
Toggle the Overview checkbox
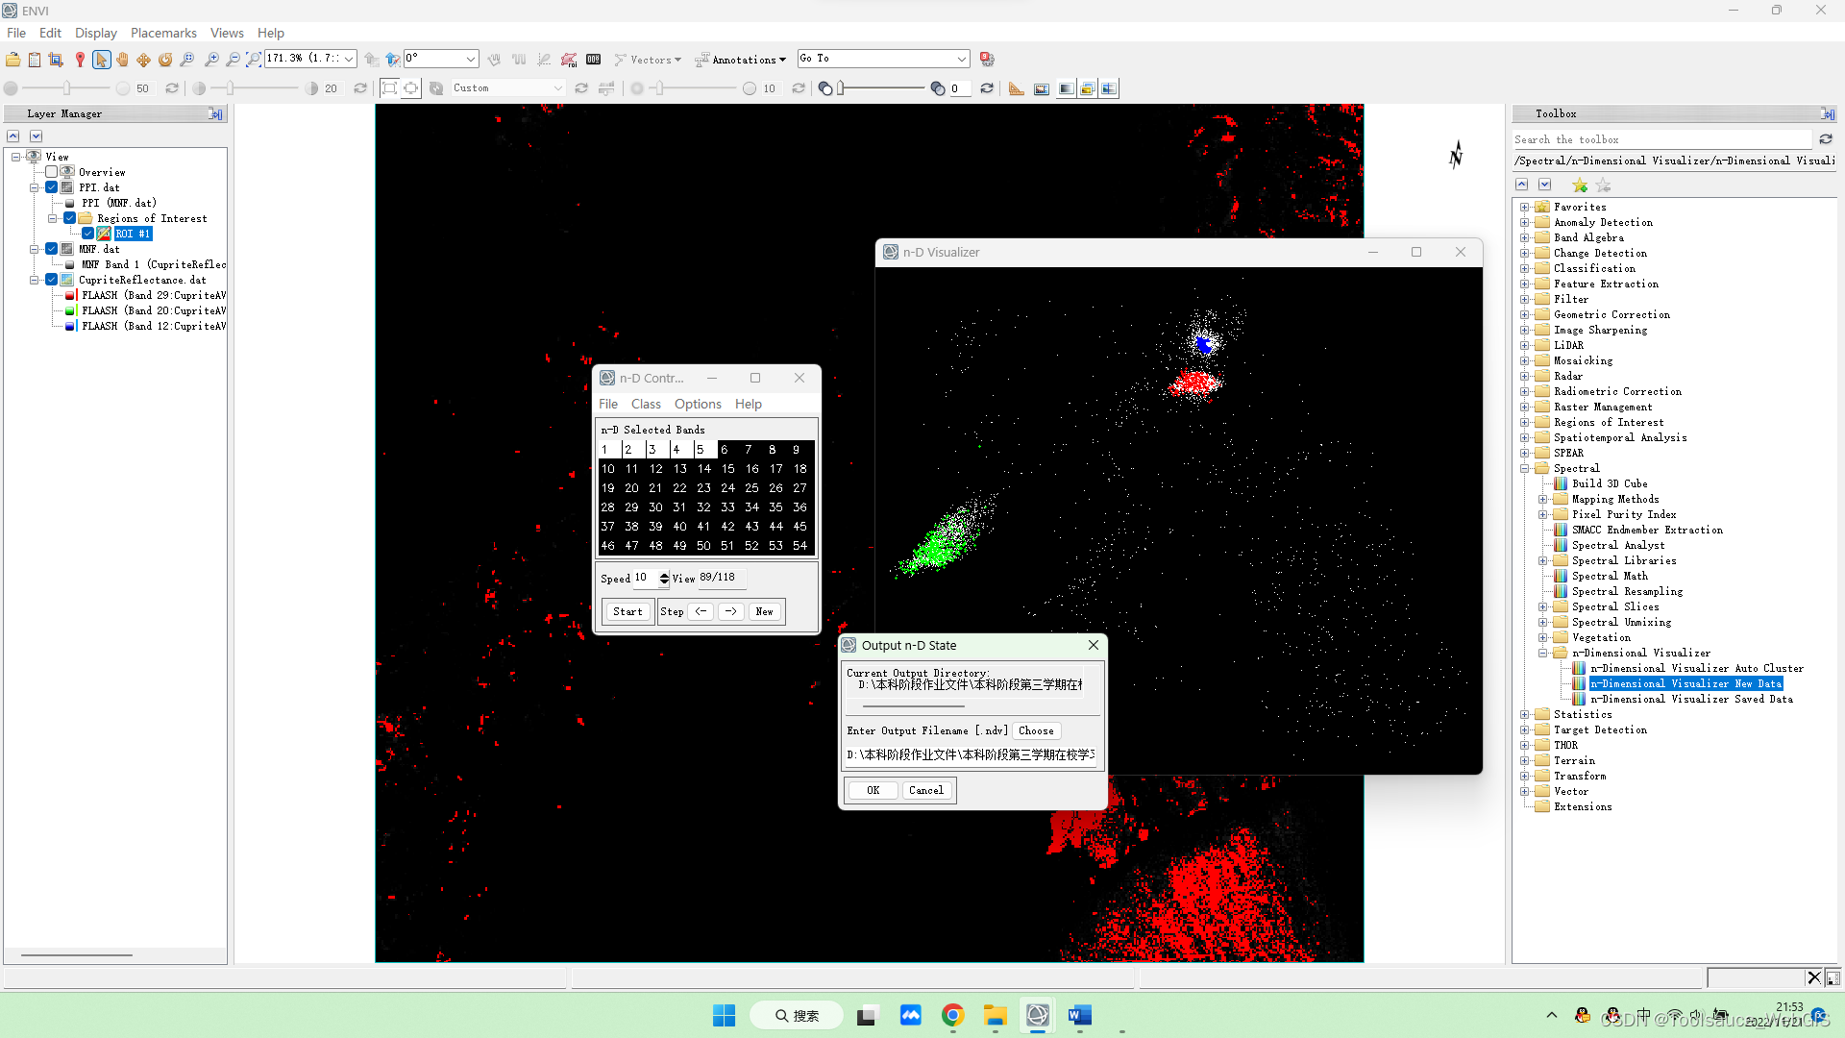[52, 172]
